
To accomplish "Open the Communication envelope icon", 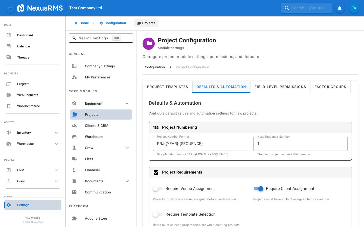I will pyautogui.click(x=74, y=192).
